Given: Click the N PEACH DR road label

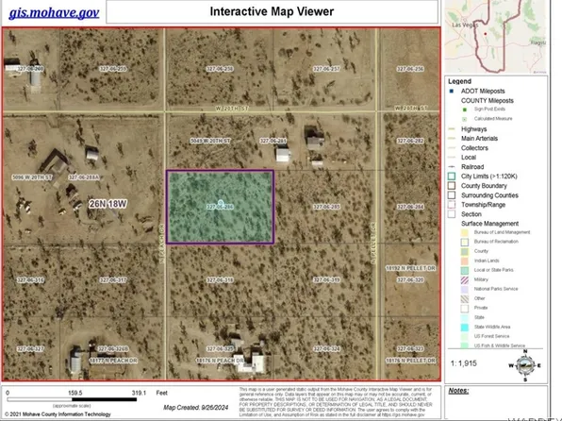Looking at the screenshot, I should [162, 244].
